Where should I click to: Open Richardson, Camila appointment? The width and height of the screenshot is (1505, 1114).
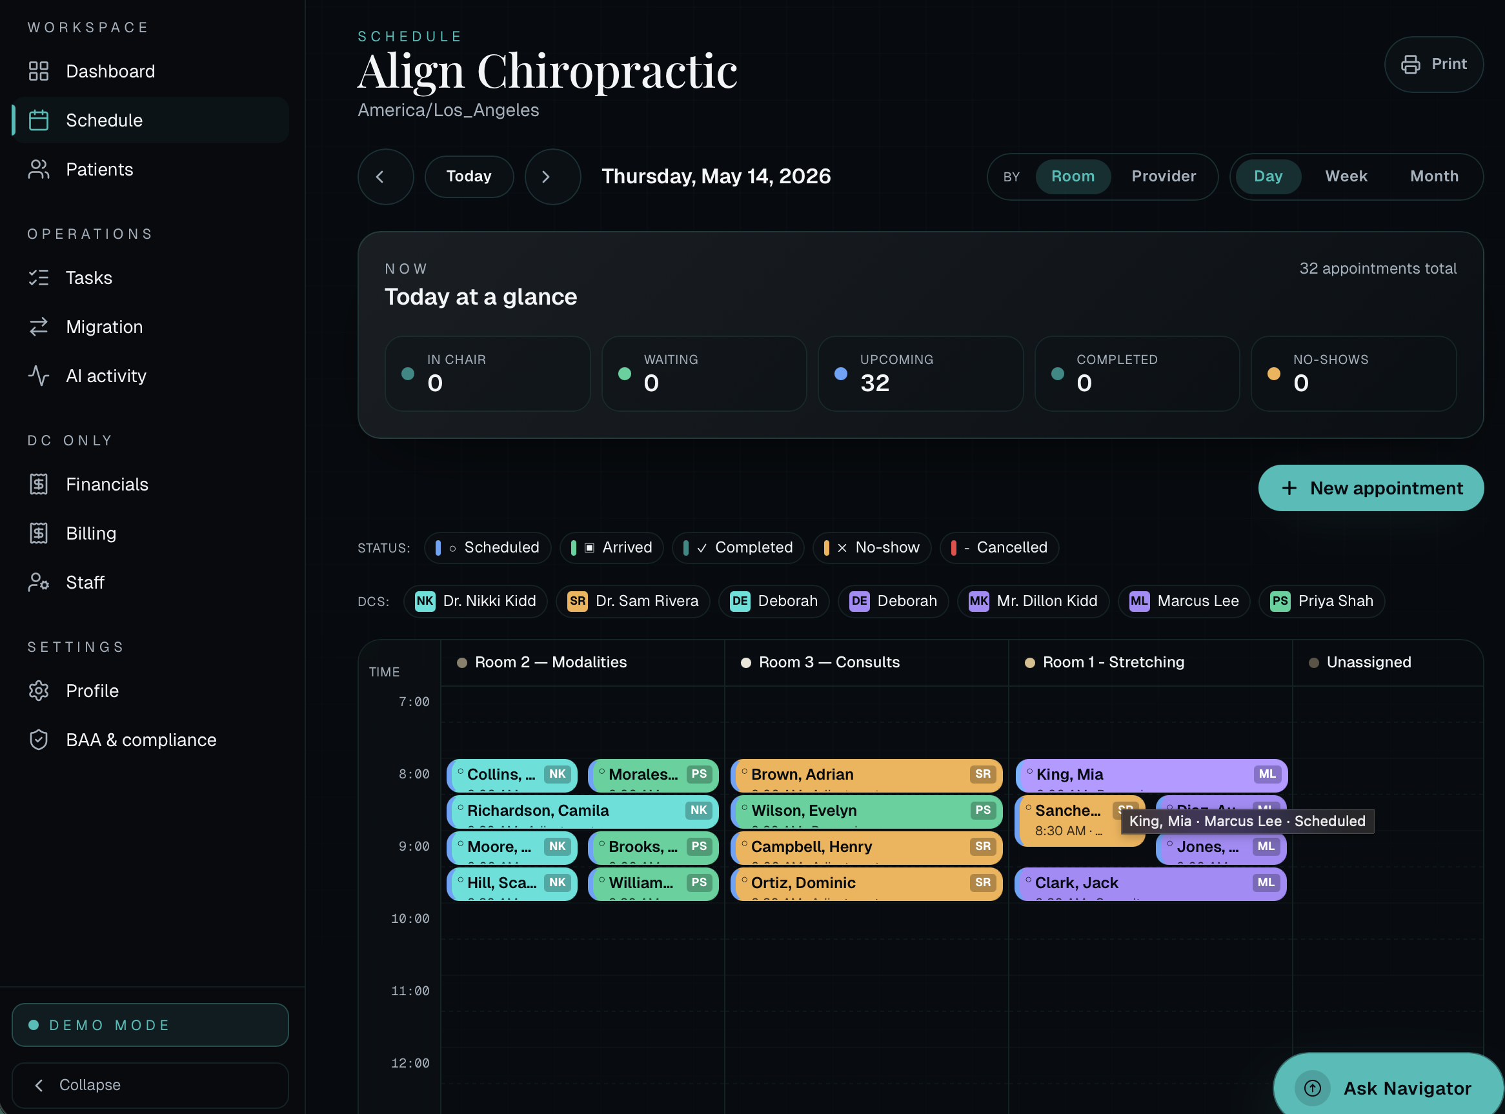[x=583, y=811]
